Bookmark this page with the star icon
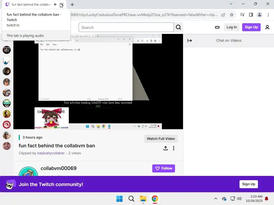 232,15
